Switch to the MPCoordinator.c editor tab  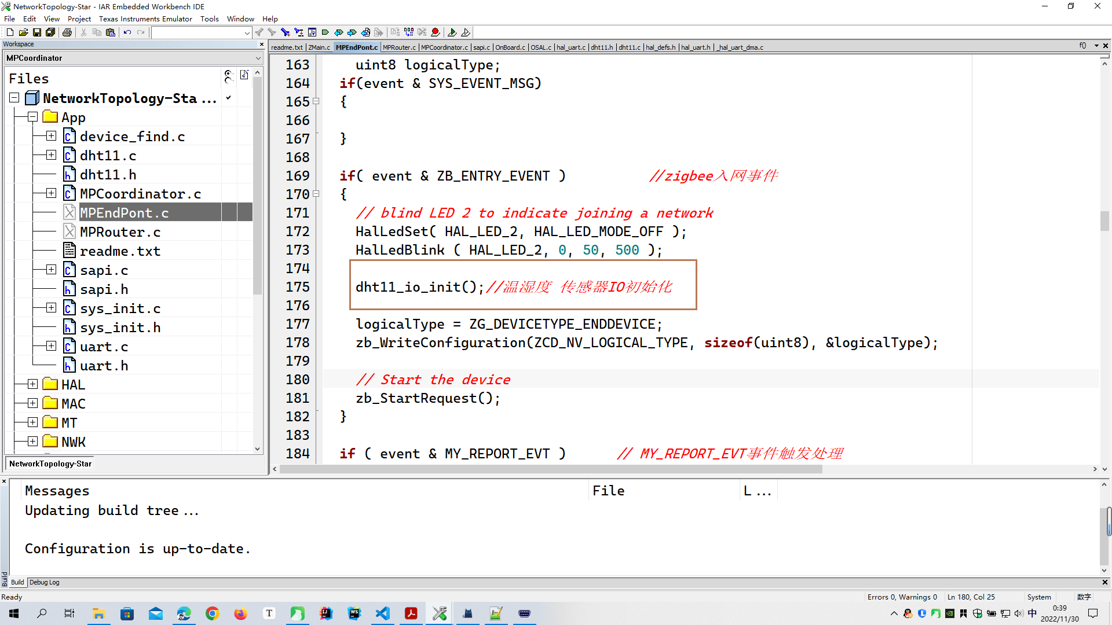[x=444, y=47]
